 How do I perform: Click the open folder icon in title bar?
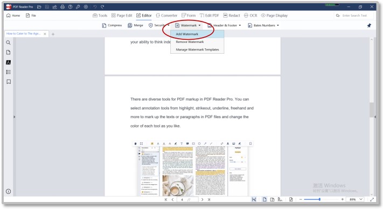coord(39,7)
